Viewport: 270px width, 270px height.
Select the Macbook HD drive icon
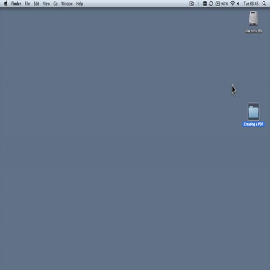tap(253, 19)
